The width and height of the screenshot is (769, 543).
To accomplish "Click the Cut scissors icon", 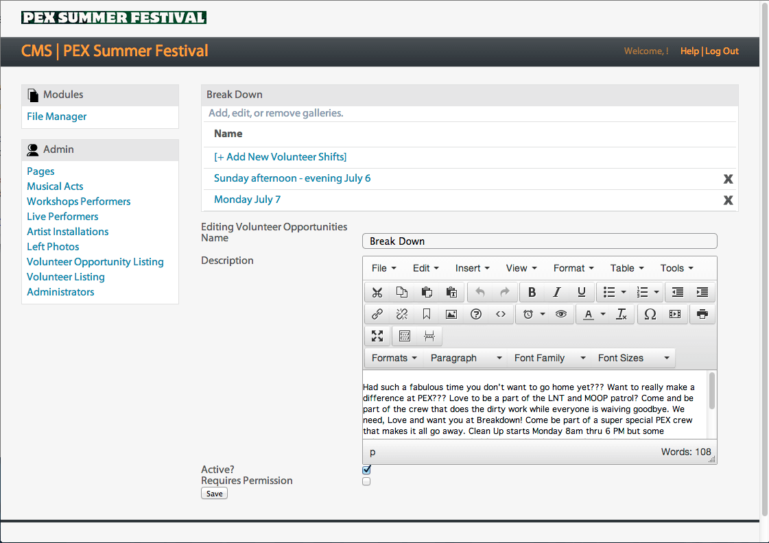I will coord(377,292).
